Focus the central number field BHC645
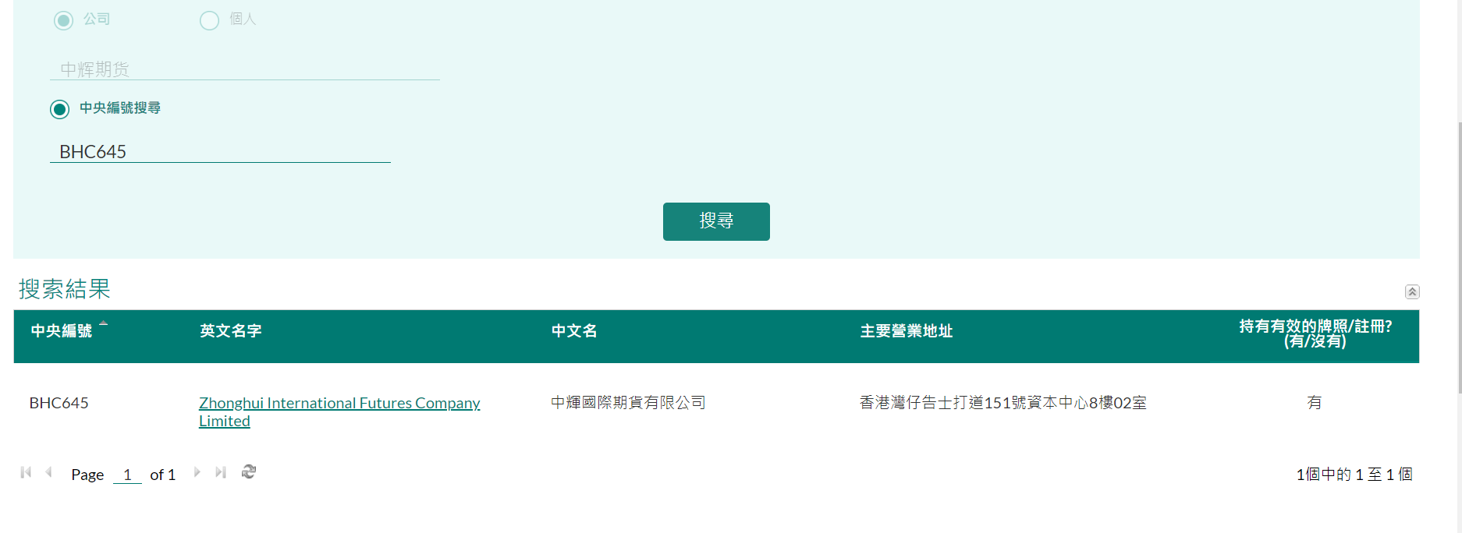Viewport: 1462px width, 533px height. pos(220,151)
